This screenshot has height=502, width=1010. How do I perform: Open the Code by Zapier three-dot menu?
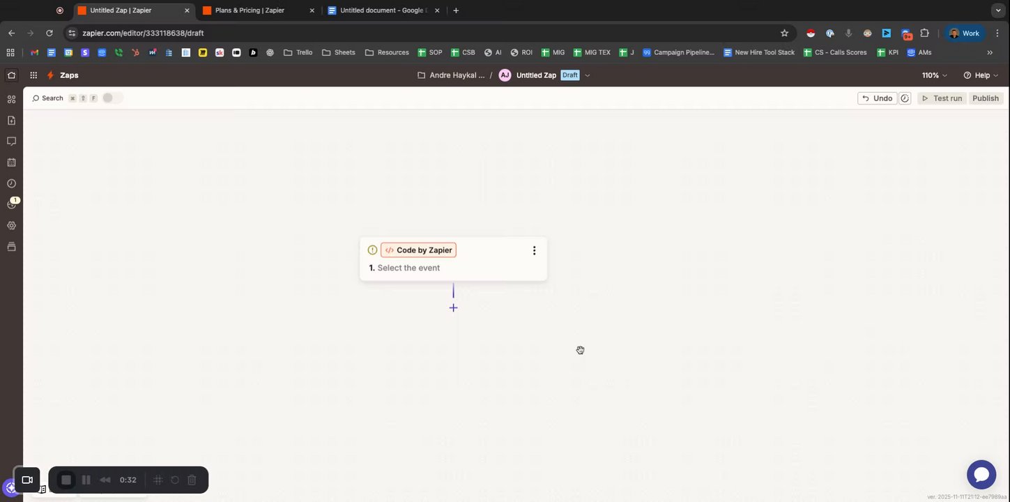pyautogui.click(x=534, y=250)
